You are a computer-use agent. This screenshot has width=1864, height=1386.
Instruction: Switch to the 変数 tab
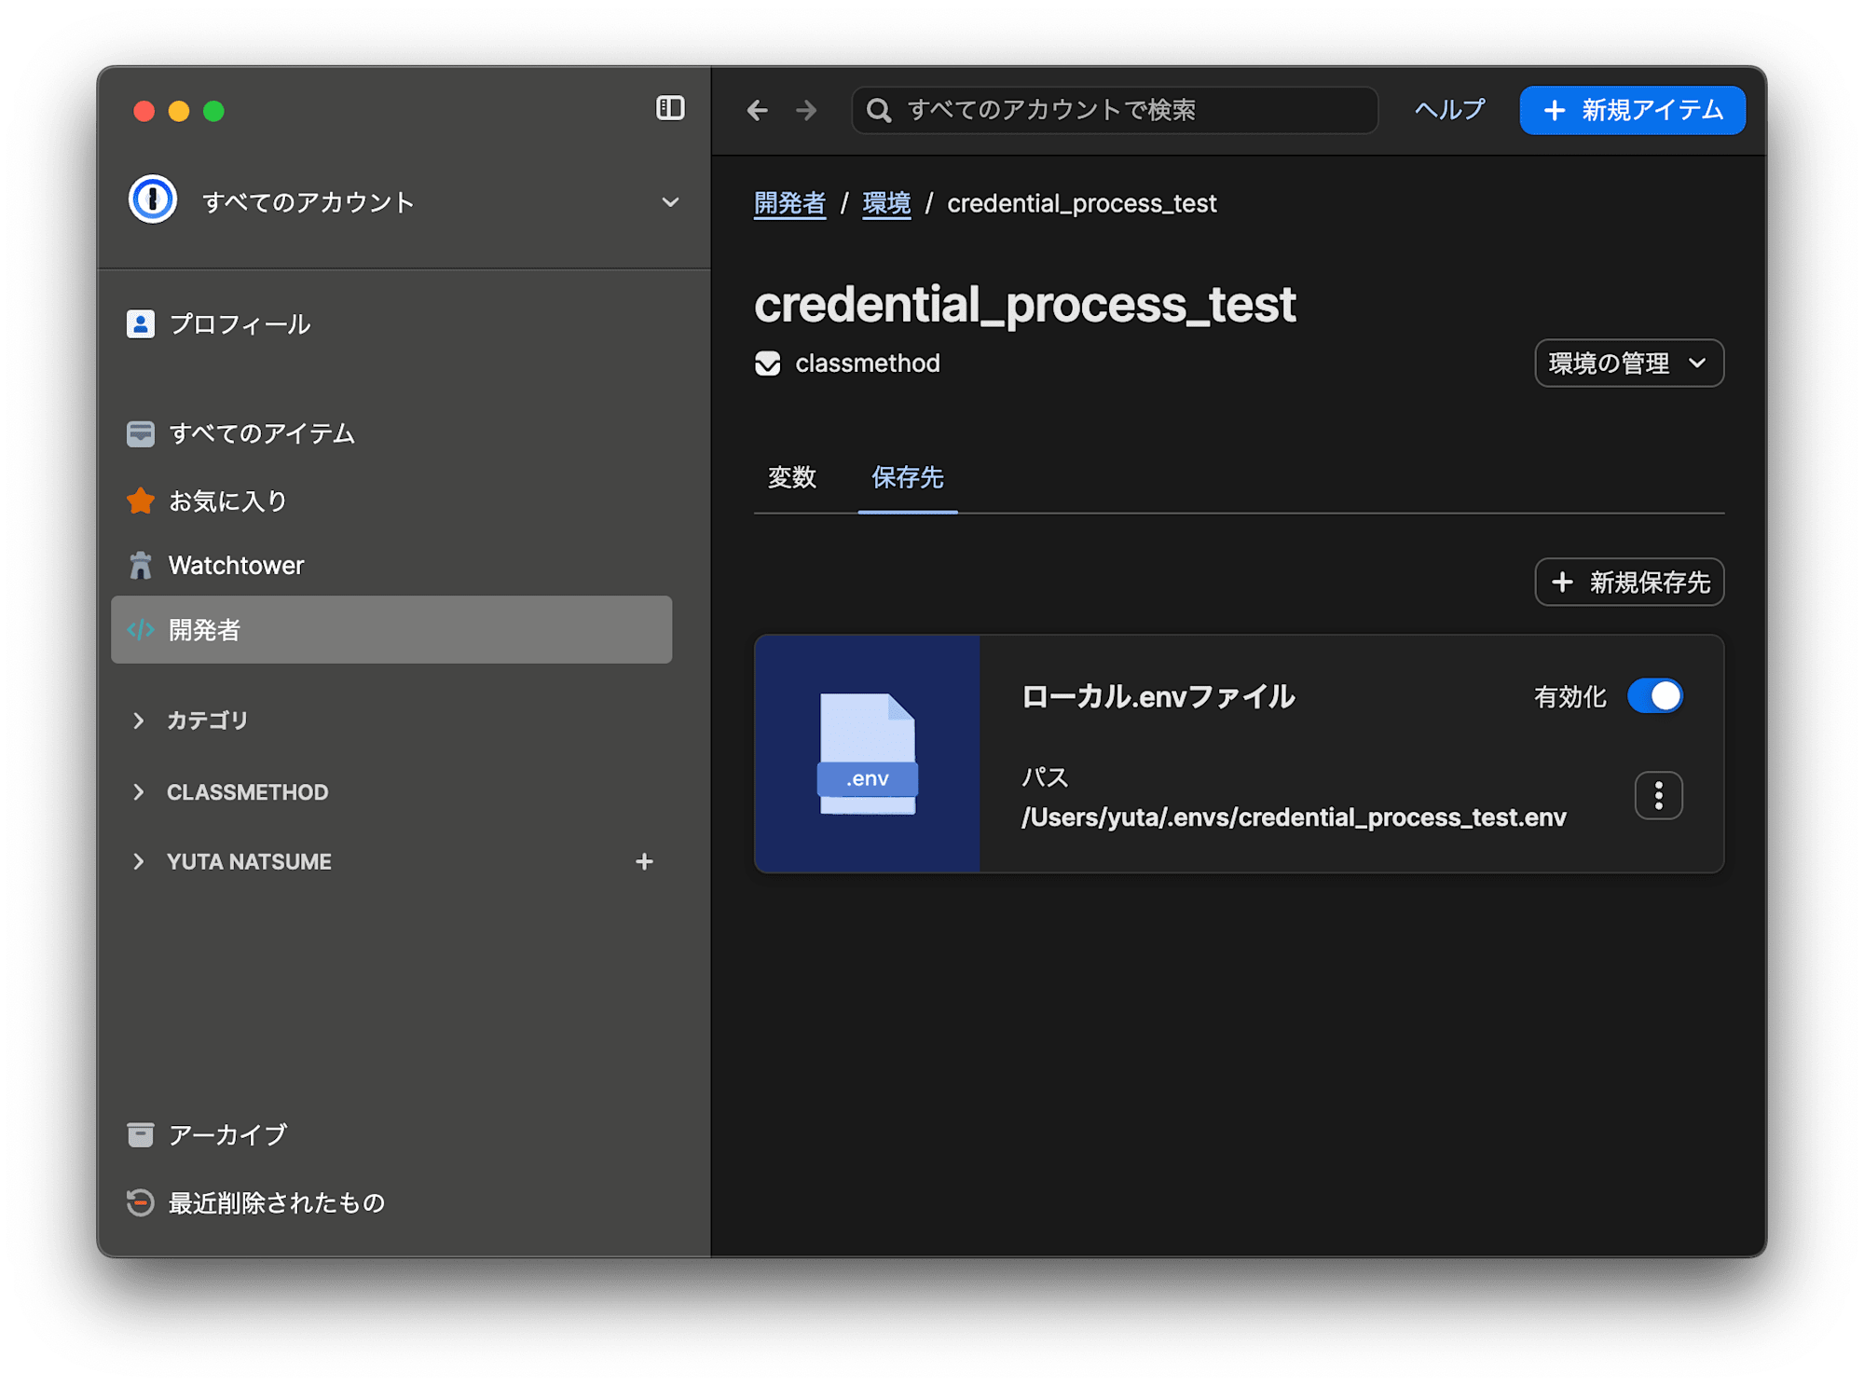791,478
